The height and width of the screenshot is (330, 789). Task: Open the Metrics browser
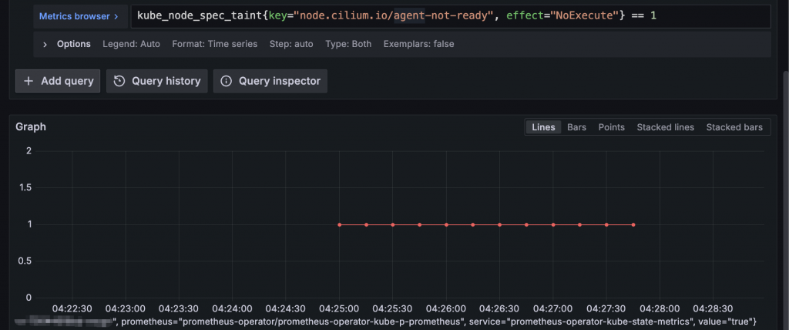[x=79, y=16]
